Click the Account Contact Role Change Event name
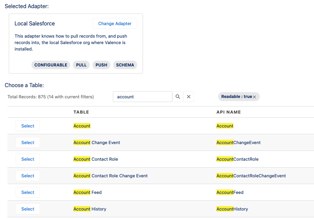The image size is (314, 219). point(110,176)
